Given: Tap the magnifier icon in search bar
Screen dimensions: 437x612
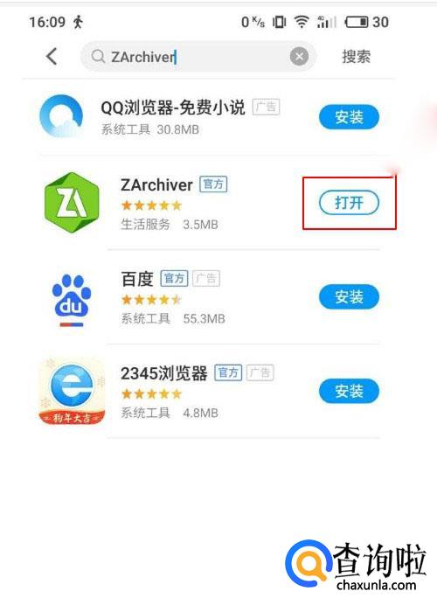Looking at the screenshot, I should [98, 57].
